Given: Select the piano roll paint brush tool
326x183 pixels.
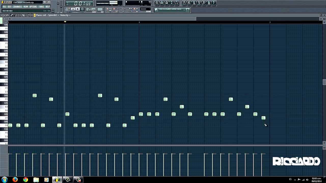Looking at the screenshot, I should [15, 15].
